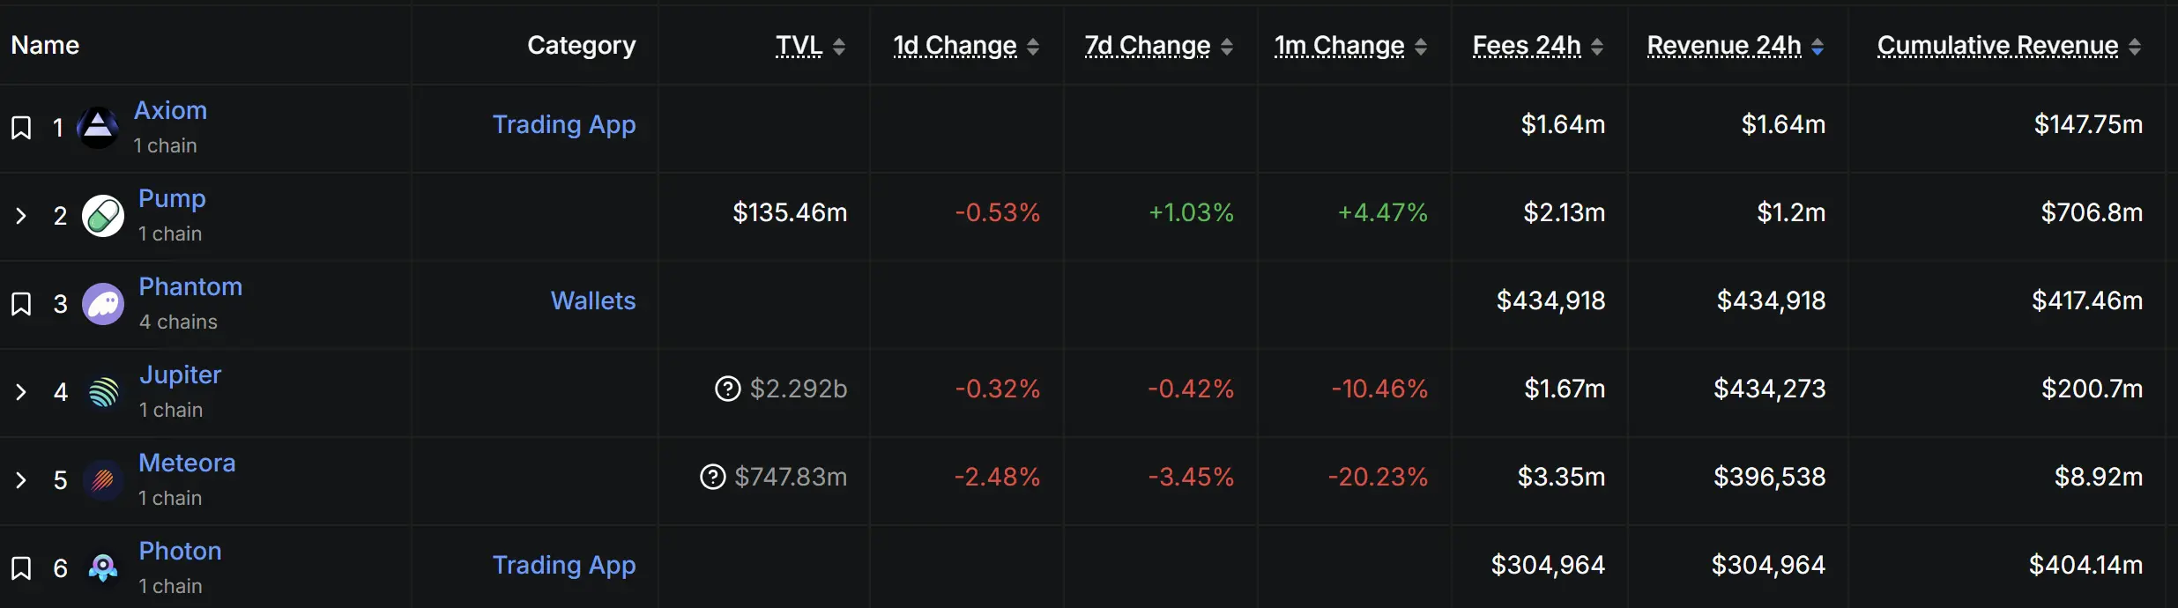Toggle bookmark for Phantom
The height and width of the screenshot is (608, 2178).
(x=21, y=304)
